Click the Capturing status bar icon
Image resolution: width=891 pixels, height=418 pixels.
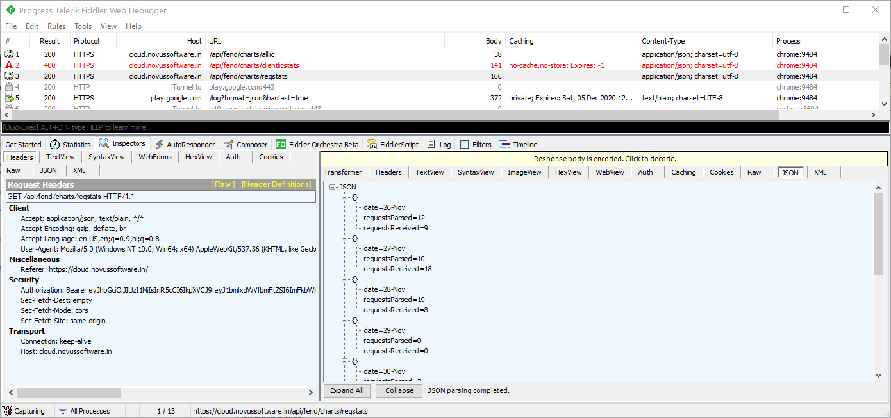(x=6, y=411)
